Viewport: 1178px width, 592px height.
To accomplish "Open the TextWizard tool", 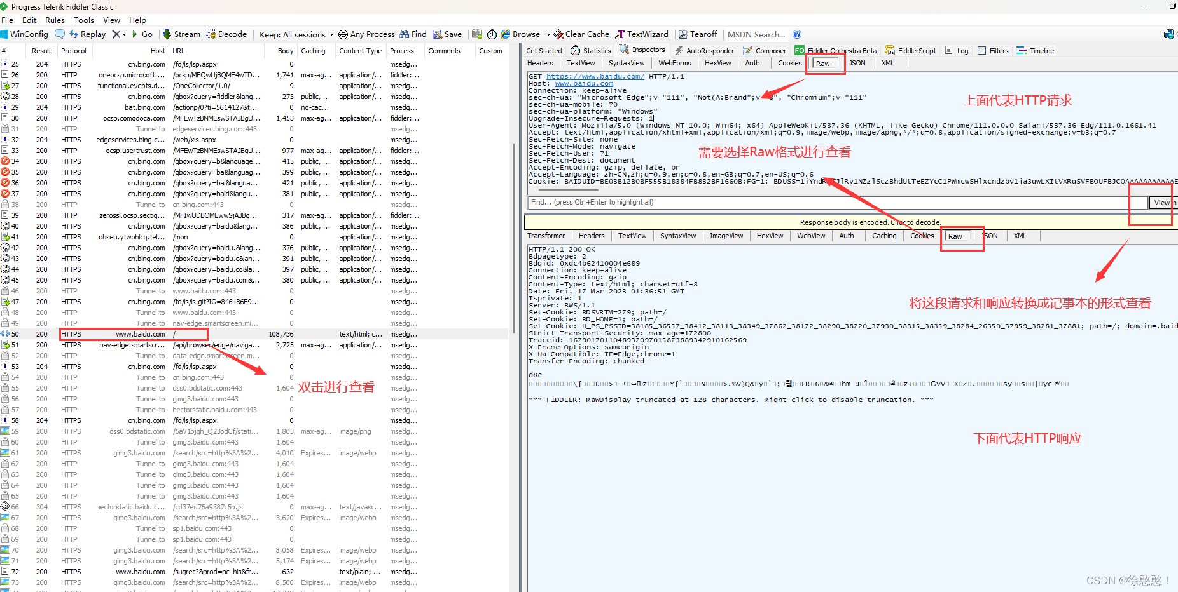I will (642, 34).
